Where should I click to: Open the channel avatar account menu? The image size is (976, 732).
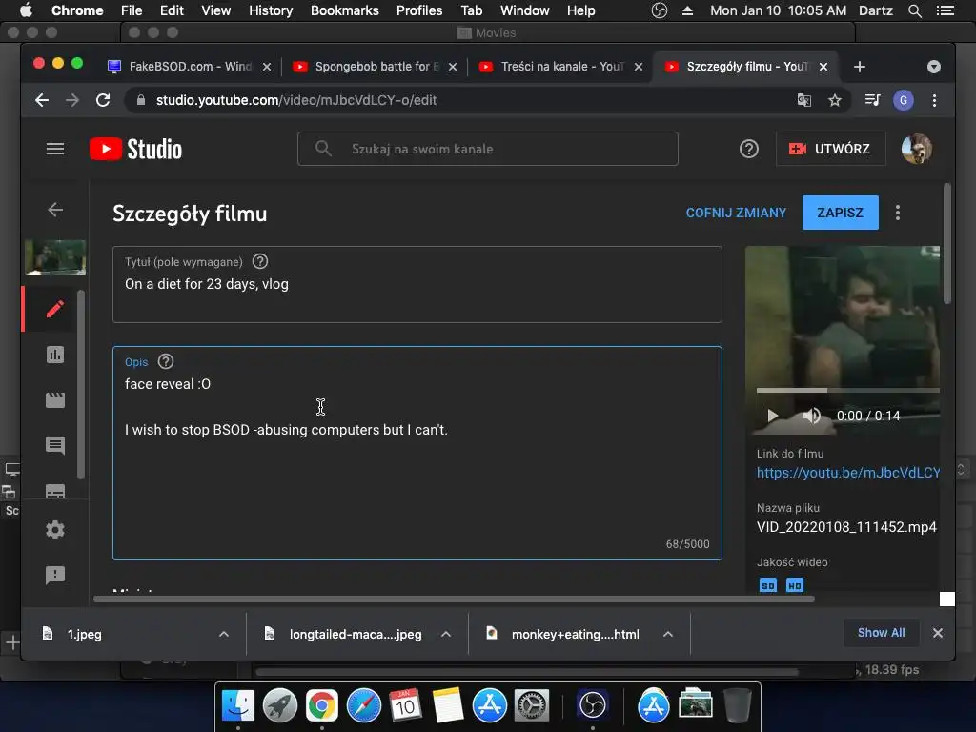tap(917, 149)
